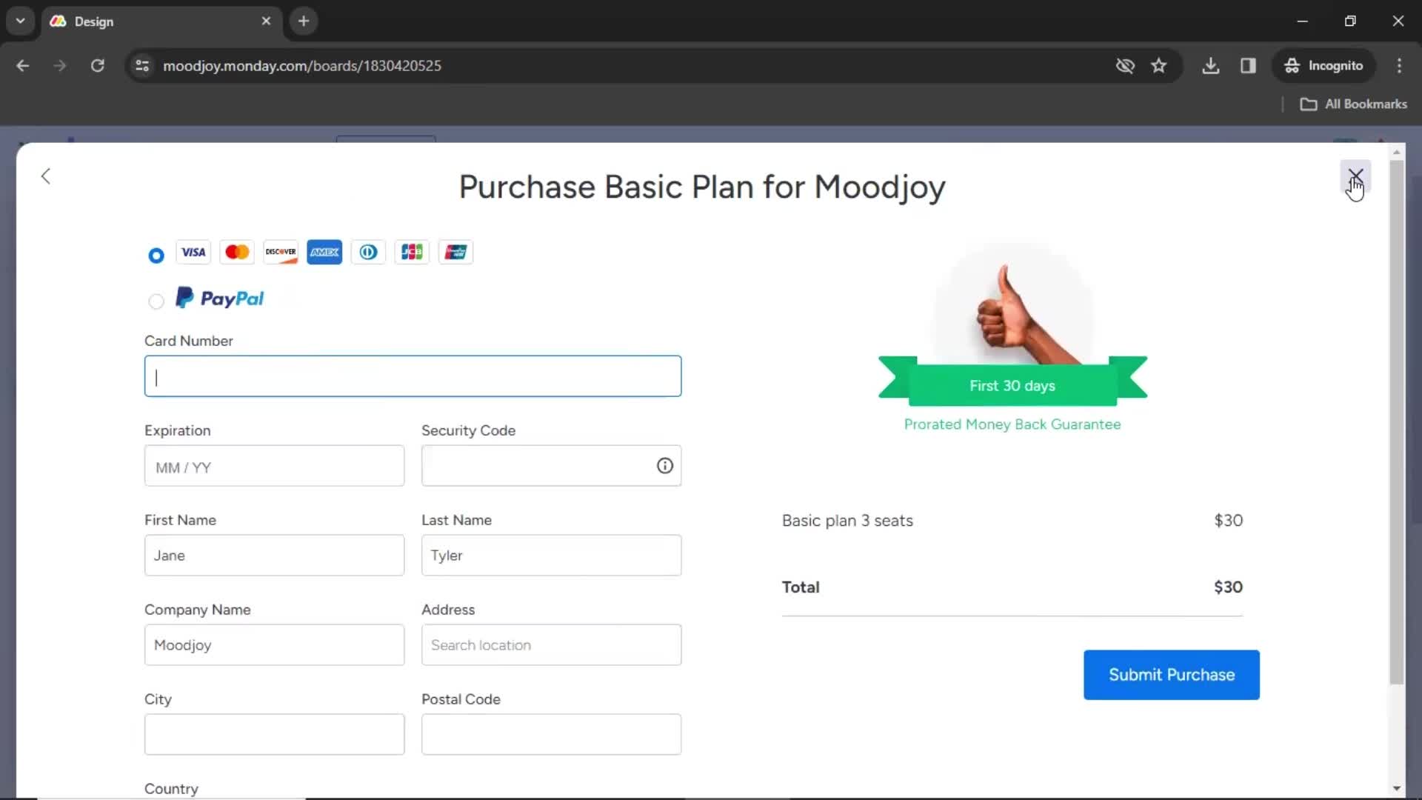This screenshot has height=800, width=1422.
Task: Click the security code info icon
Action: [663, 465]
